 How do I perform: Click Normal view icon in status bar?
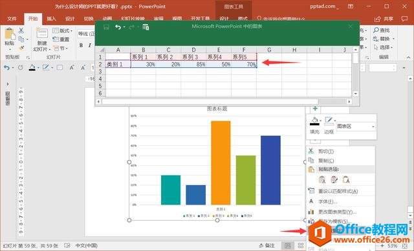pyautogui.click(x=287, y=246)
